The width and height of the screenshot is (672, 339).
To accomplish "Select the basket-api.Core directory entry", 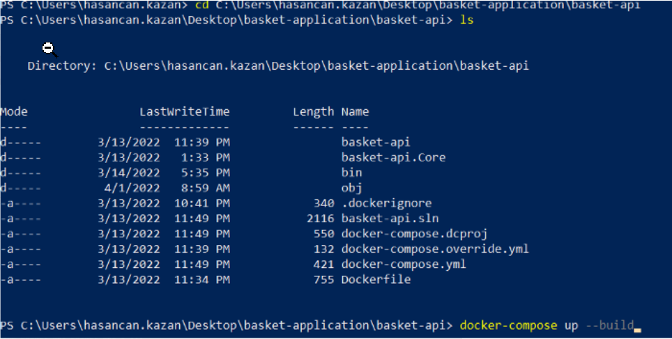I will click(x=393, y=157).
